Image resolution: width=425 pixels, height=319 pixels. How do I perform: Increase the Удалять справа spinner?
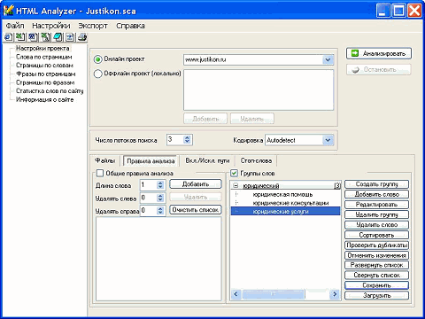pyautogui.click(x=160, y=208)
